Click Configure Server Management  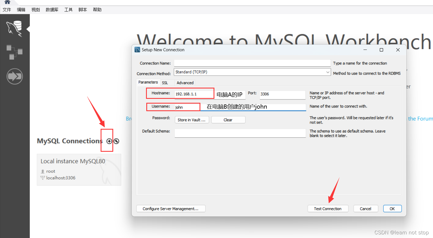click(x=171, y=209)
